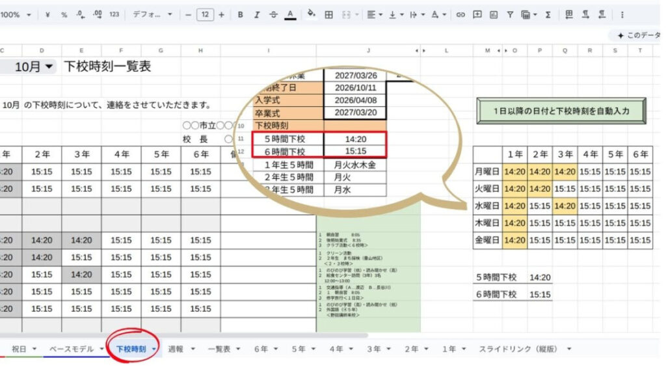Click the font size input field
This screenshot has width=666, height=369.
click(205, 14)
